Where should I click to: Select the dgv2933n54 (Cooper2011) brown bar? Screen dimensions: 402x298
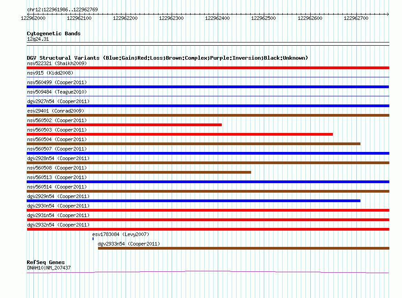click(x=243, y=248)
